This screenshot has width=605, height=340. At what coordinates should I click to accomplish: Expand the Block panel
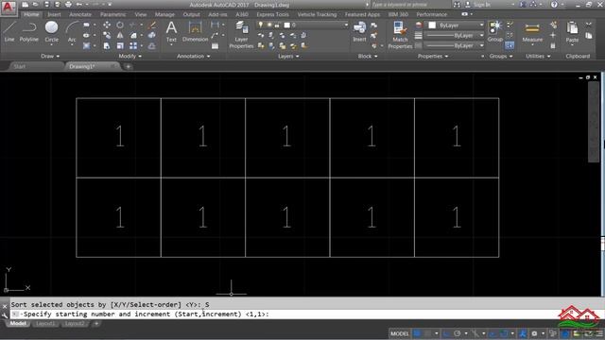(x=368, y=57)
